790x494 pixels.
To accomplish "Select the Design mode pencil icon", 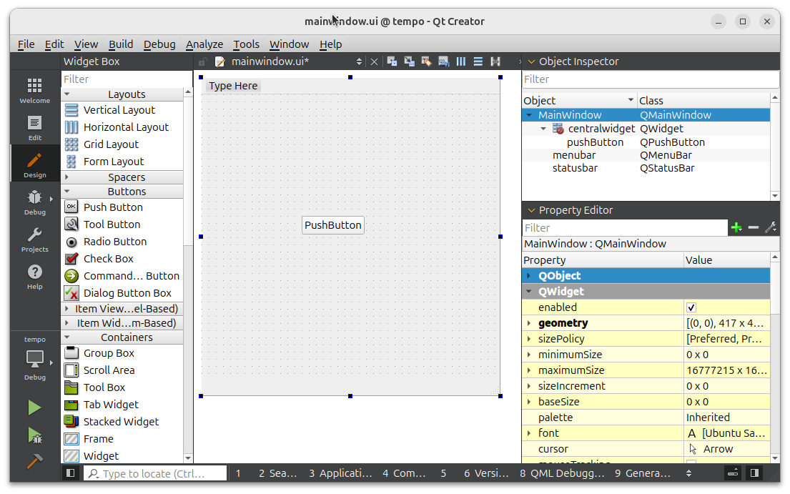I will 35,161.
